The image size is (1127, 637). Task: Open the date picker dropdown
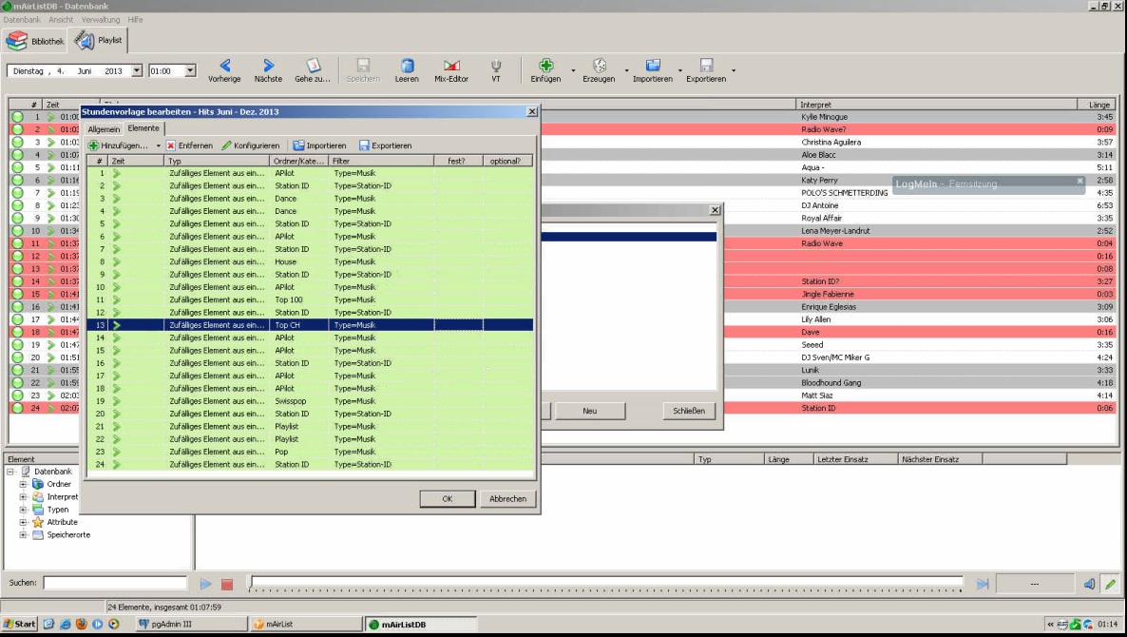137,70
